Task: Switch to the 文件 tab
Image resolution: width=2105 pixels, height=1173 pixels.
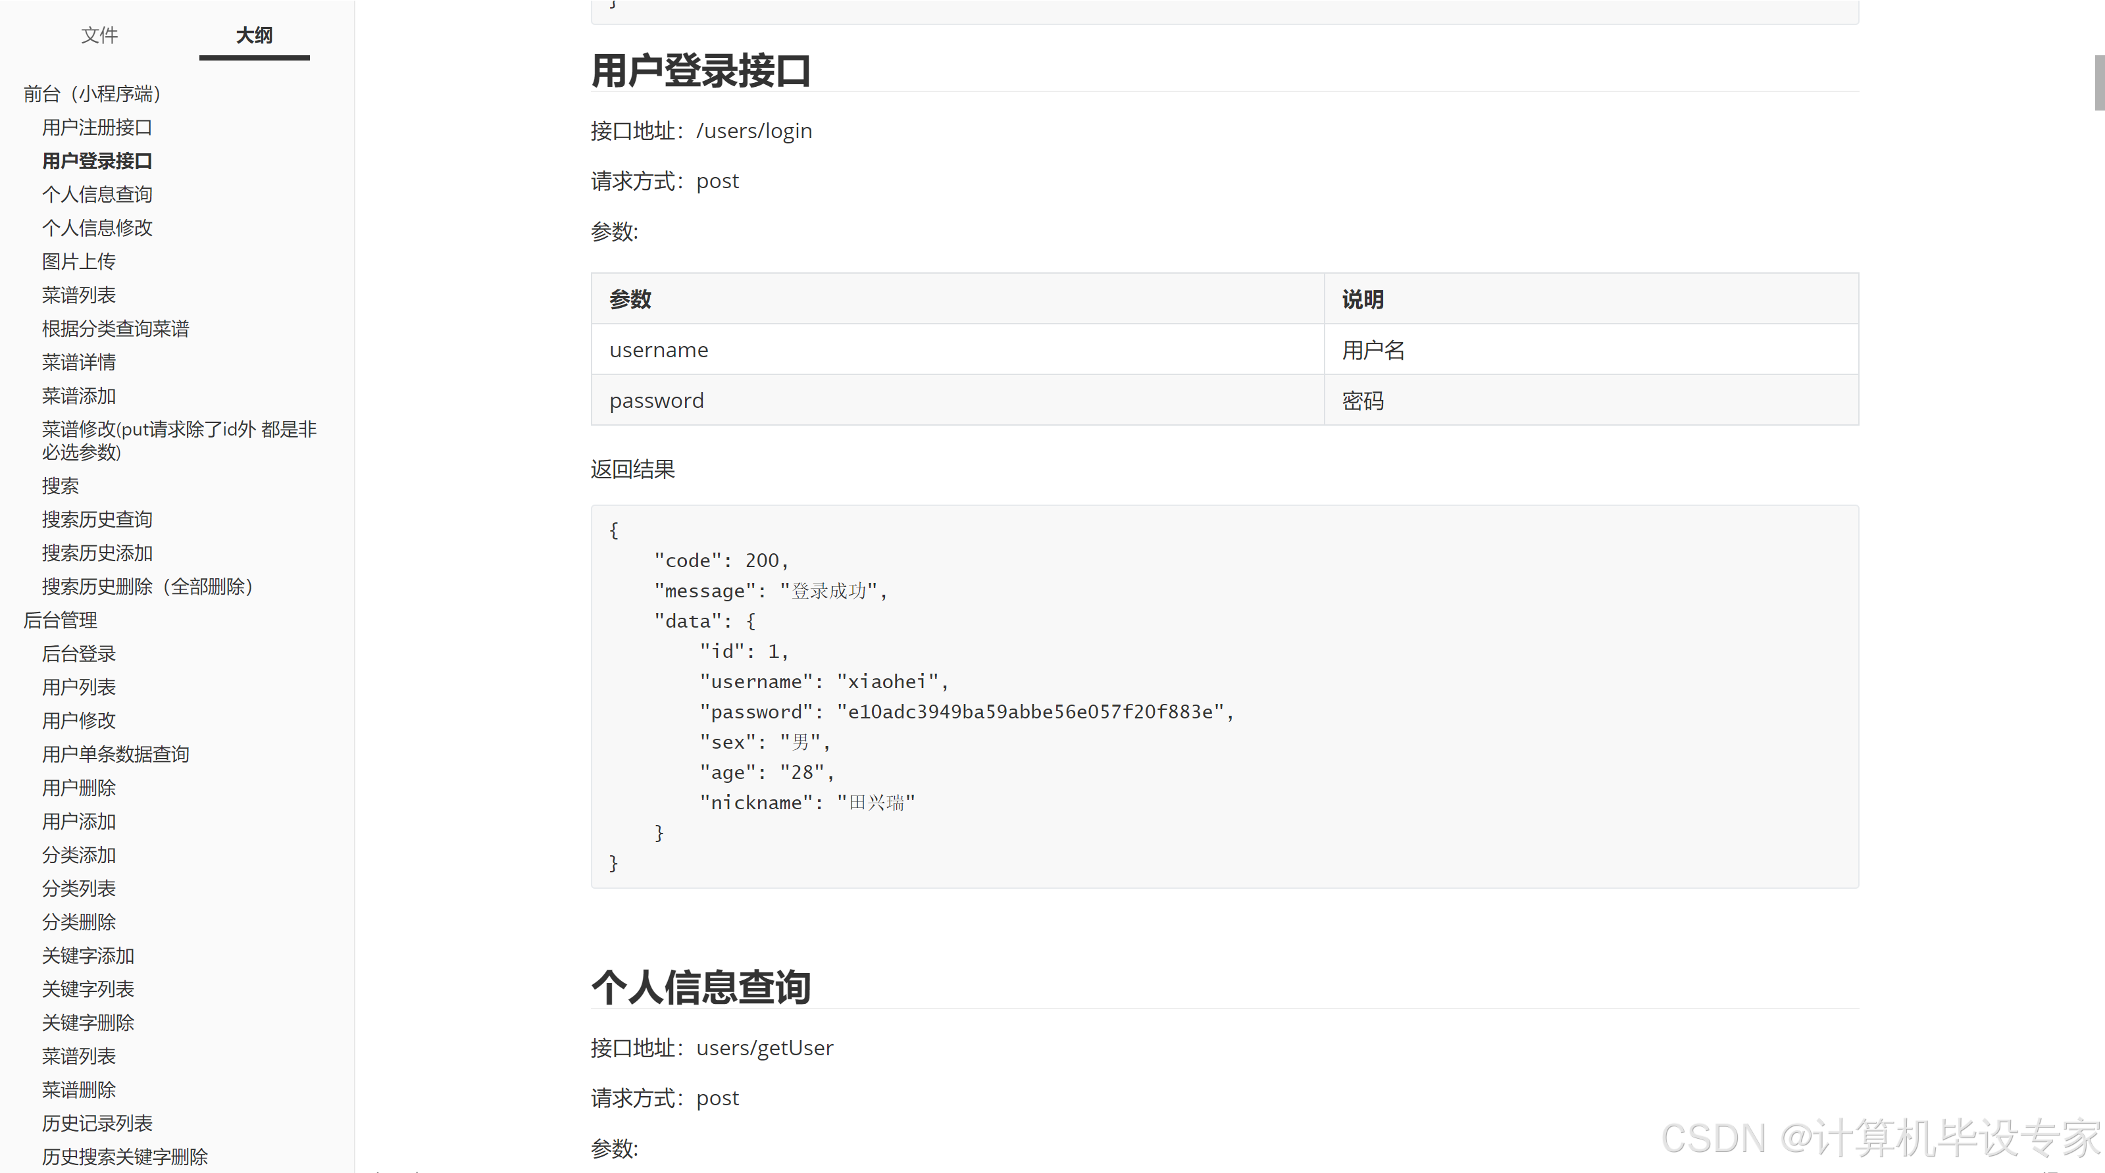Action: coord(99,35)
